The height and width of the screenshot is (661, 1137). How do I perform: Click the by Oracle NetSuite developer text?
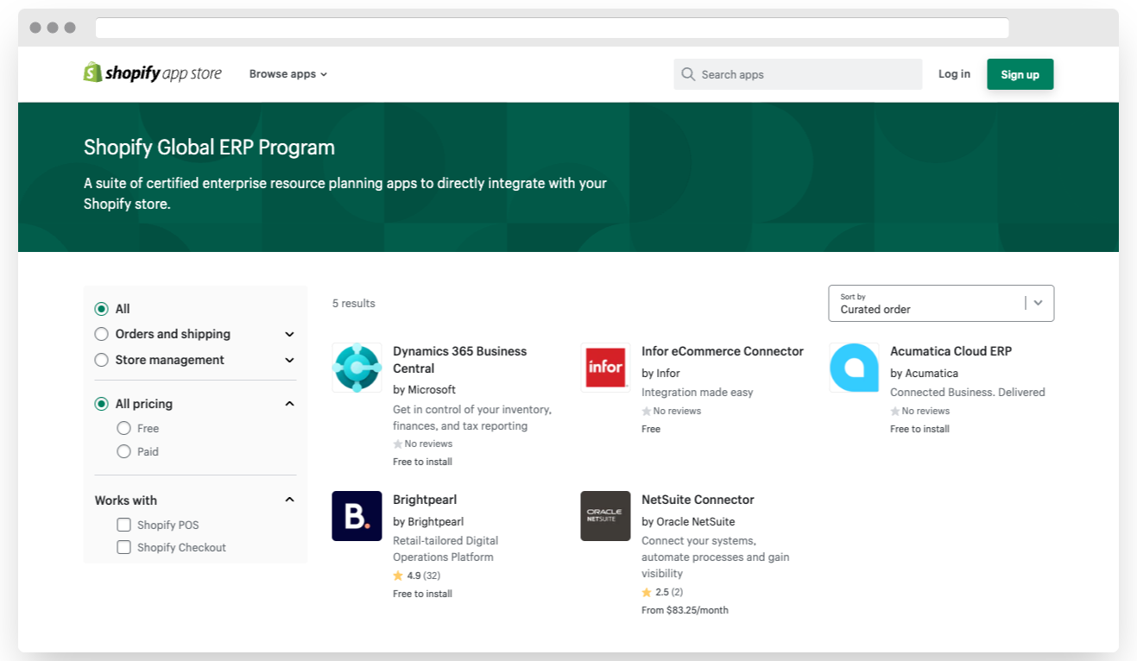point(688,521)
